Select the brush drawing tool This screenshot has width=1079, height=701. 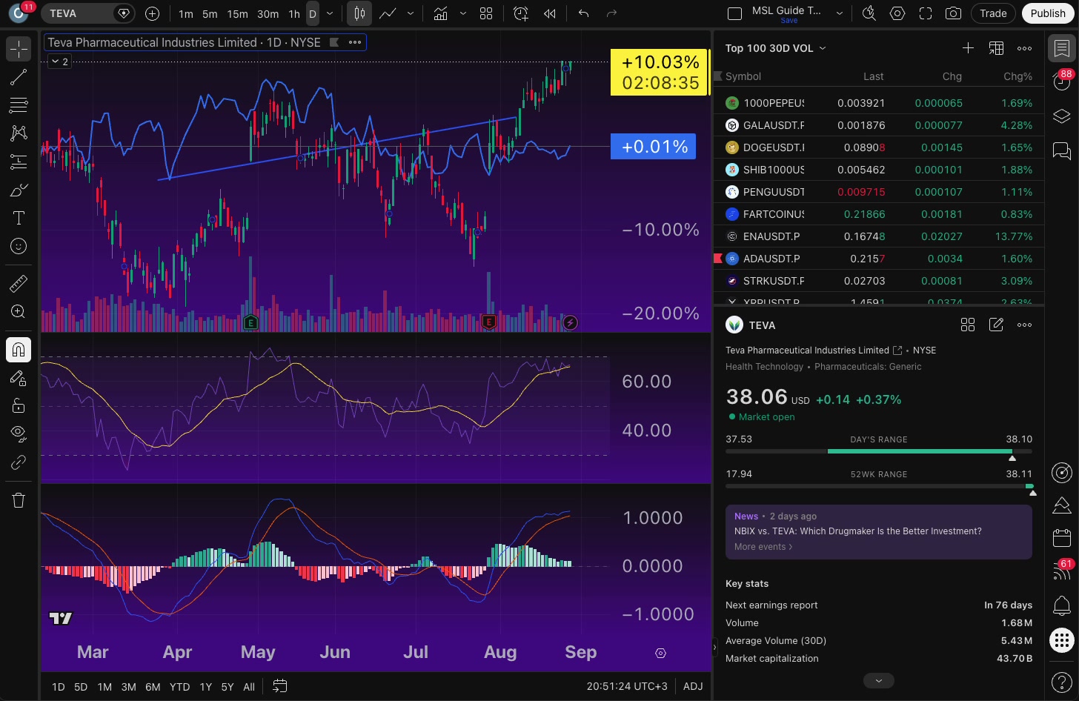(x=19, y=190)
